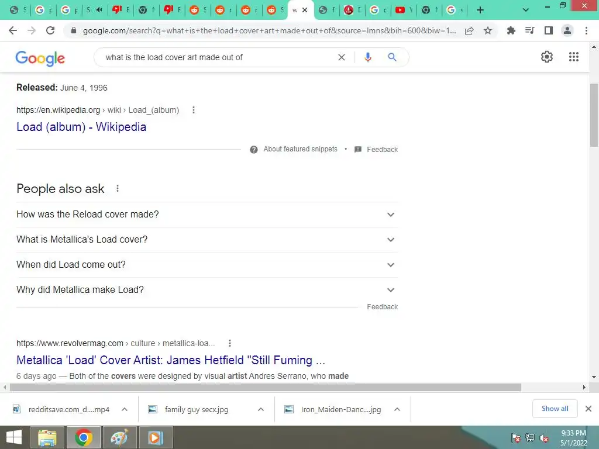
Task: Open the Load (album) - Wikipedia link
Action: pyautogui.click(x=81, y=127)
